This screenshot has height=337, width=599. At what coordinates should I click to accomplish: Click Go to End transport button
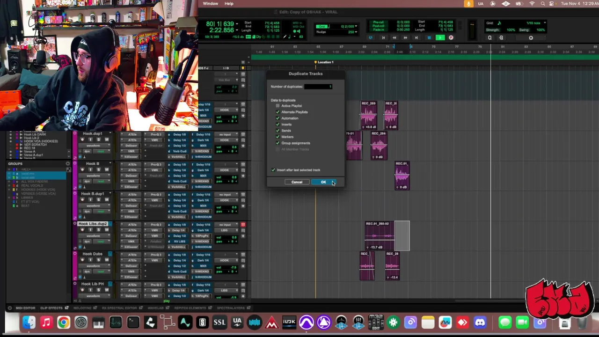tap(416, 37)
